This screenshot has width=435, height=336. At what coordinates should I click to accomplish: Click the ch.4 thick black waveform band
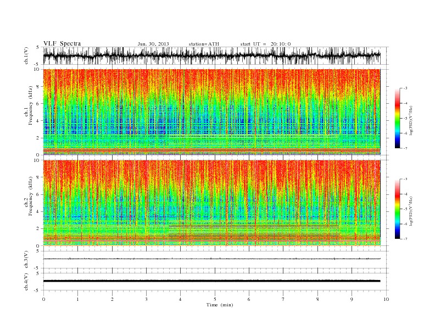[x=211, y=281]
